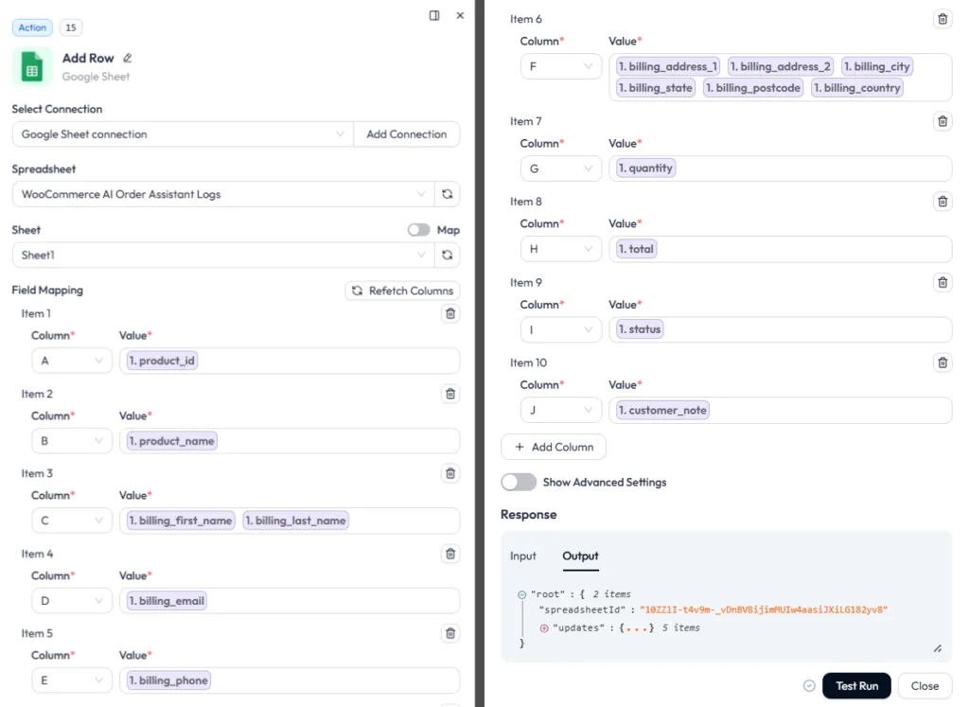This screenshot has height=707, width=969.
Task: Open Item 3 column C dropdown
Action: pyautogui.click(x=72, y=521)
